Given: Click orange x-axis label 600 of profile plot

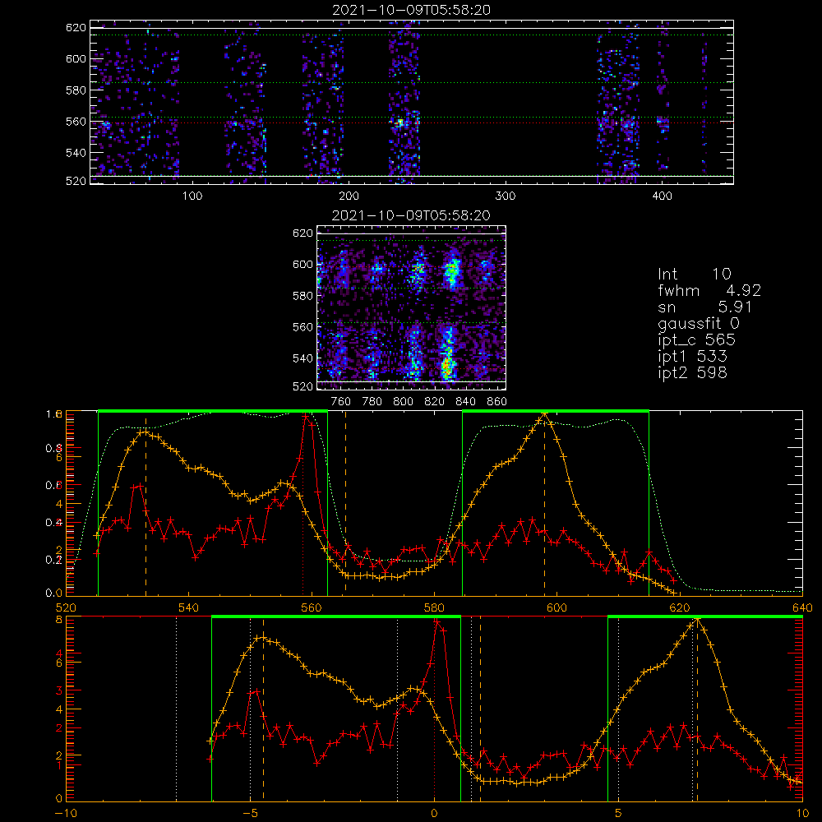Looking at the screenshot, I should point(556,608).
